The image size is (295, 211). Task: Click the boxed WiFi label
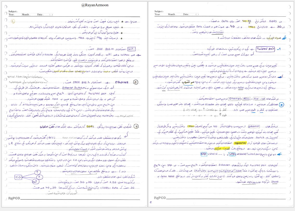pos(131,49)
